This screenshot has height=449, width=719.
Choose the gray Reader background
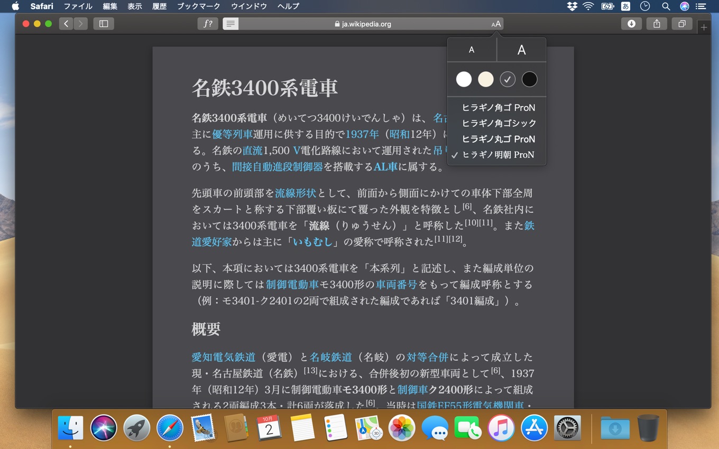coord(508,79)
